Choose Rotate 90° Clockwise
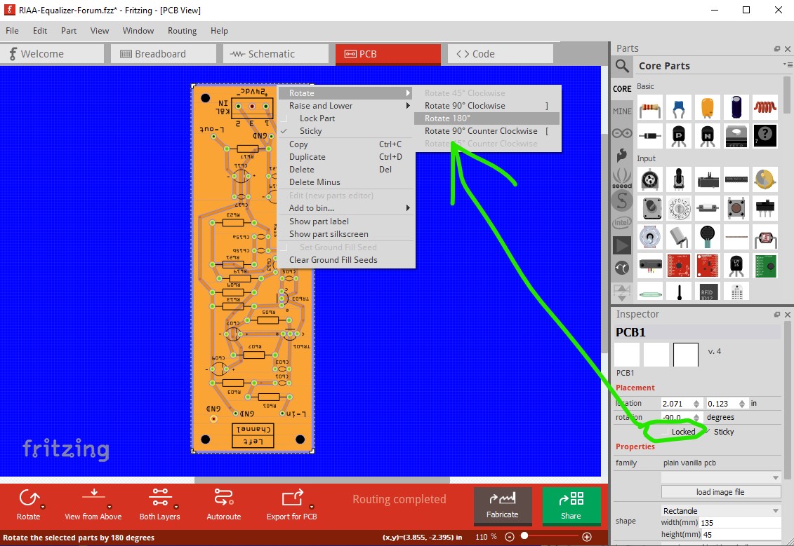The width and height of the screenshot is (794, 546). click(x=487, y=106)
